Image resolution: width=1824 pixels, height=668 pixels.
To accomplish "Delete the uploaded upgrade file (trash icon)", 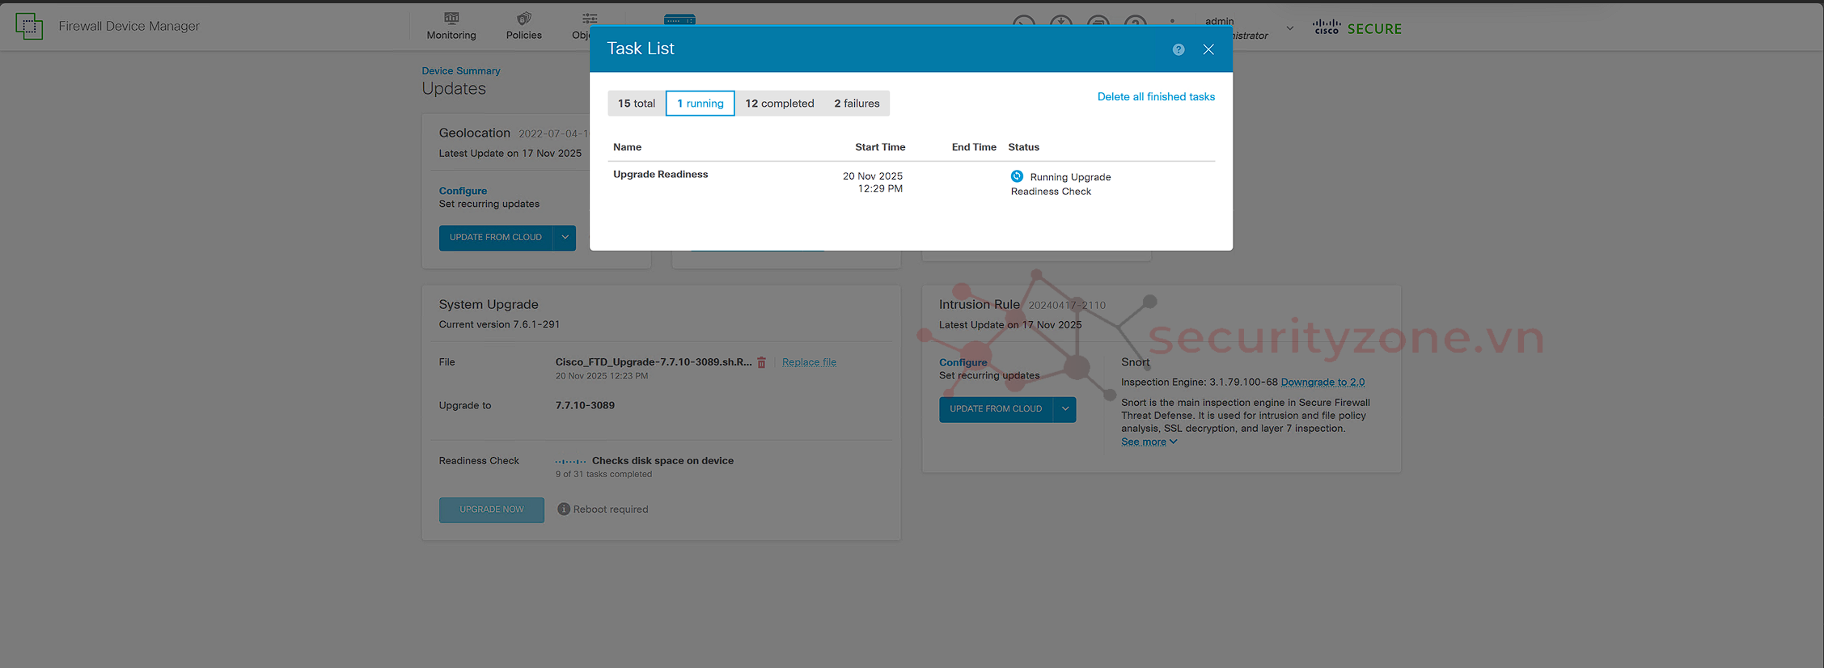I will pos(761,363).
